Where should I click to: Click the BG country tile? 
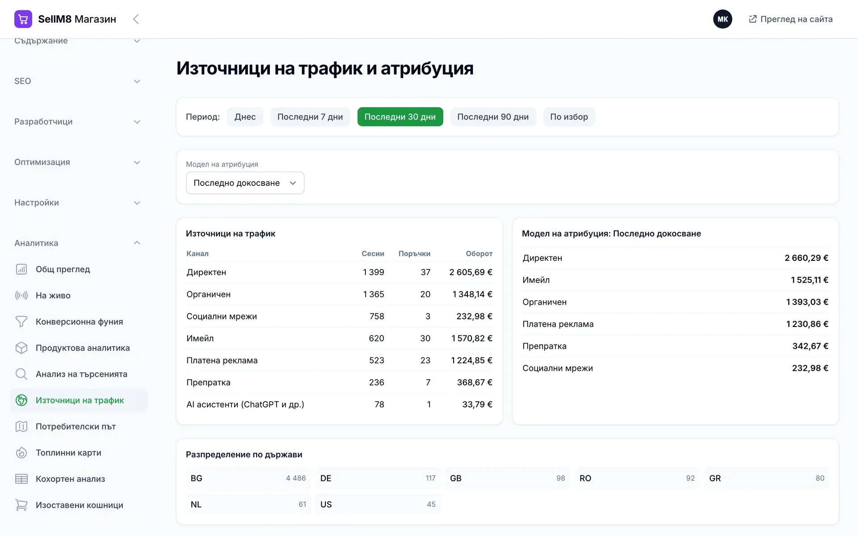[x=248, y=478]
